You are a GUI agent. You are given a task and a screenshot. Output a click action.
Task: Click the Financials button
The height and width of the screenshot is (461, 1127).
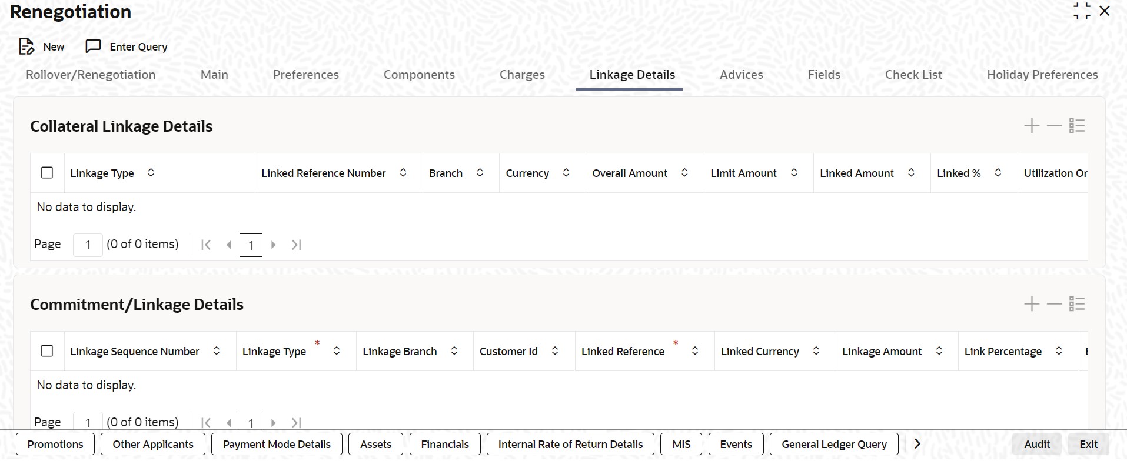[445, 444]
